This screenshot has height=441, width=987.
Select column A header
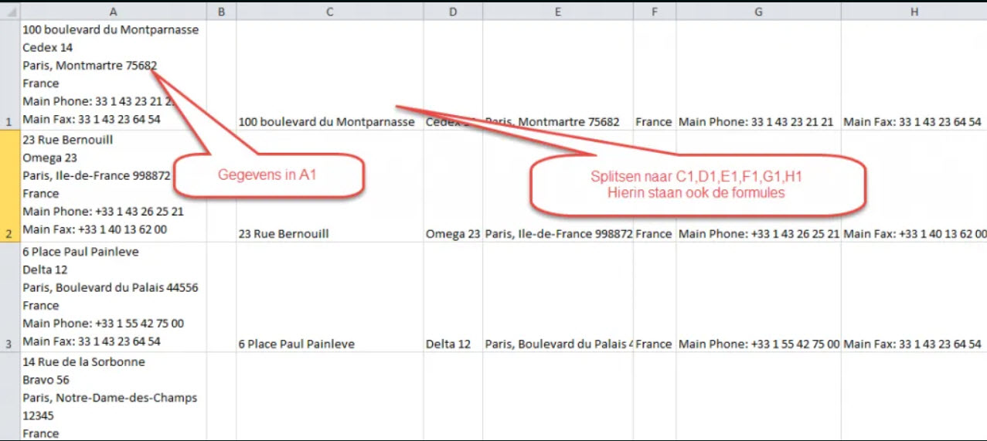[x=113, y=12]
